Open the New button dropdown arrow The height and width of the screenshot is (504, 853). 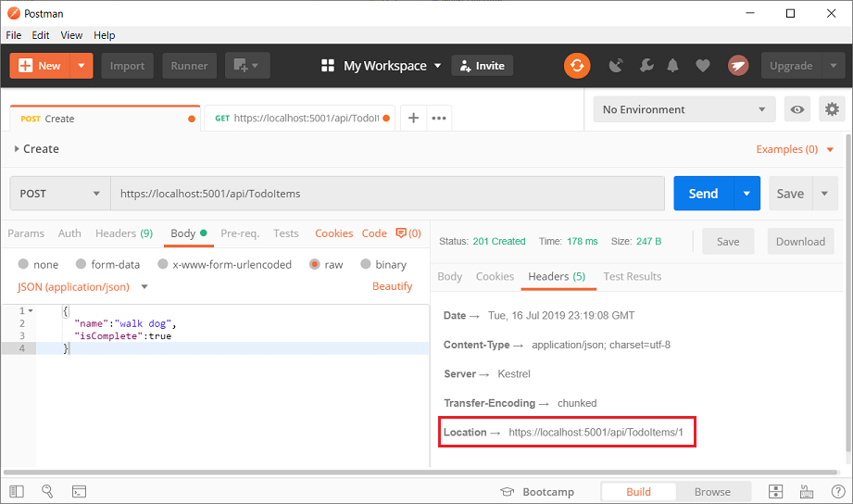[82, 66]
